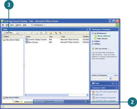This screenshot has width=137, height=109.
Task: Click Word icon of New Courses
Action: (x=27, y=42)
